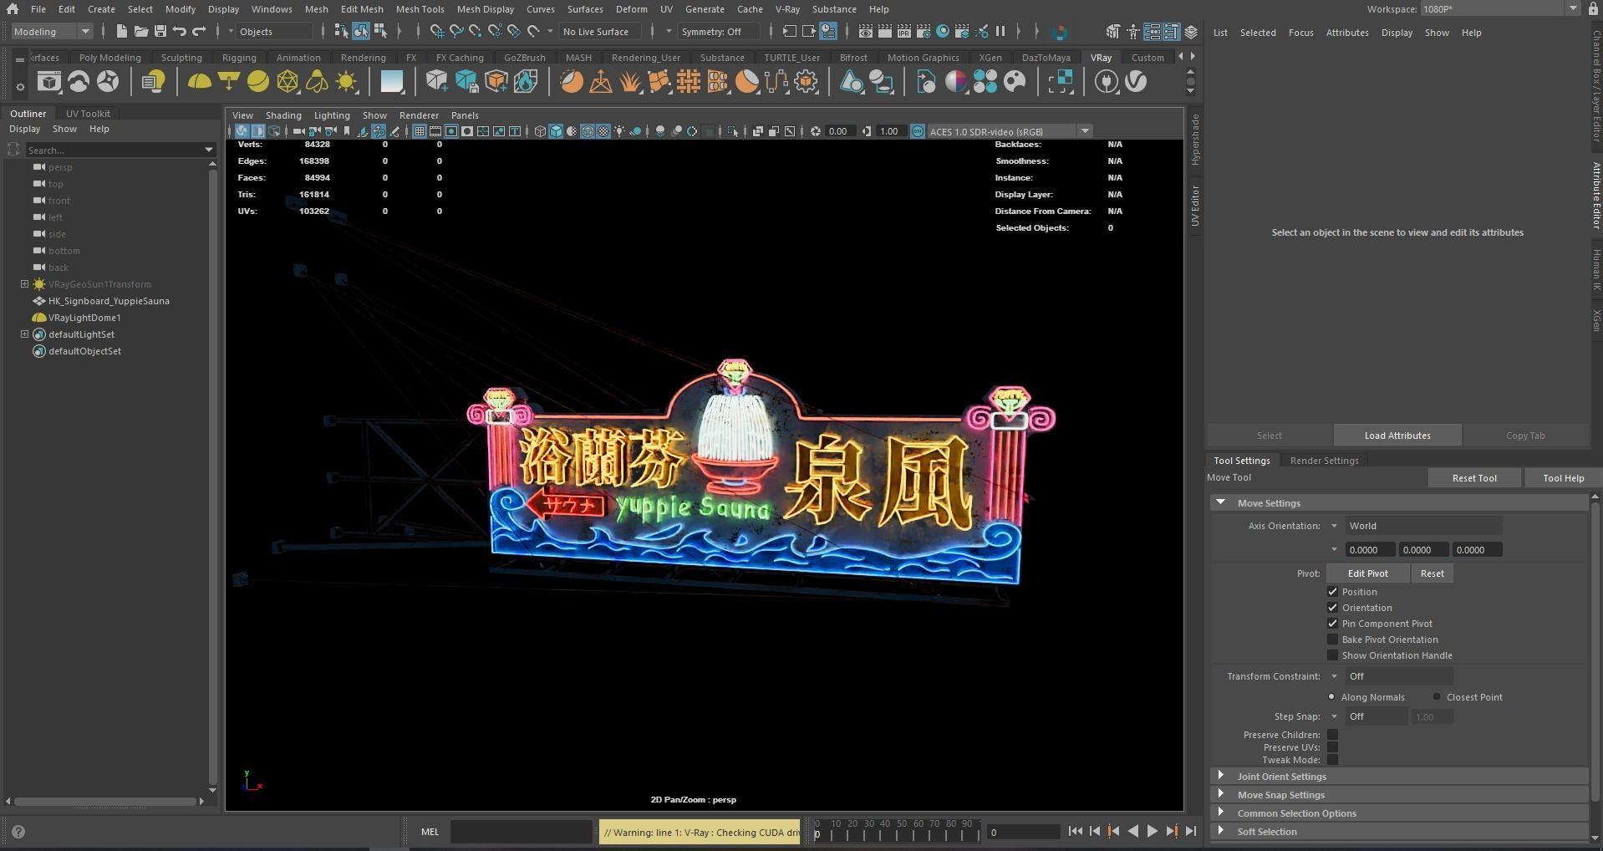The height and width of the screenshot is (851, 1603).
Task: Open the ACES 1.0 SDR-video view transform dropdown
Action: [x=1010, y=131]
